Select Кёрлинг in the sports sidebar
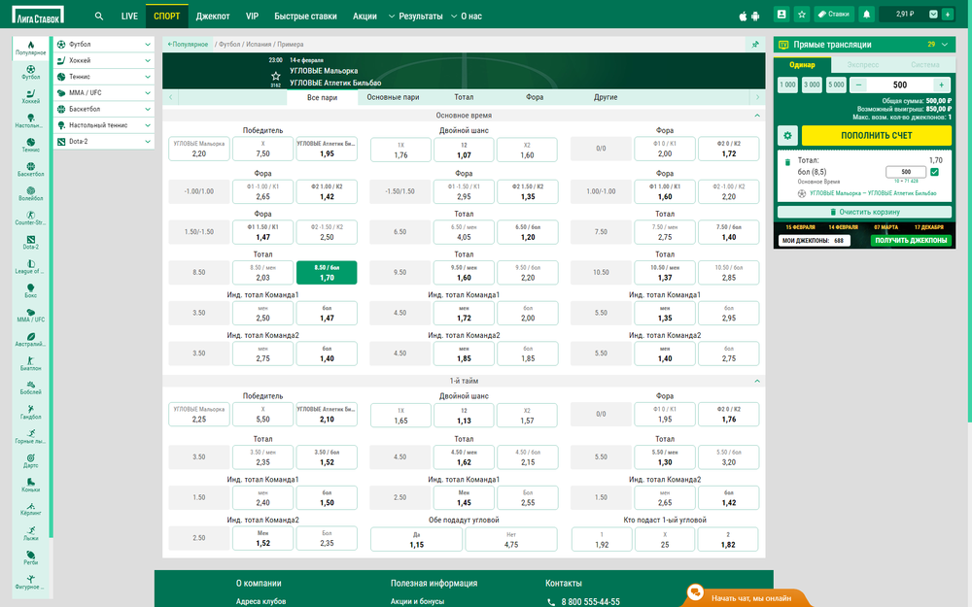Viewport: 972px width, 607px height. (x=30, y=509)
